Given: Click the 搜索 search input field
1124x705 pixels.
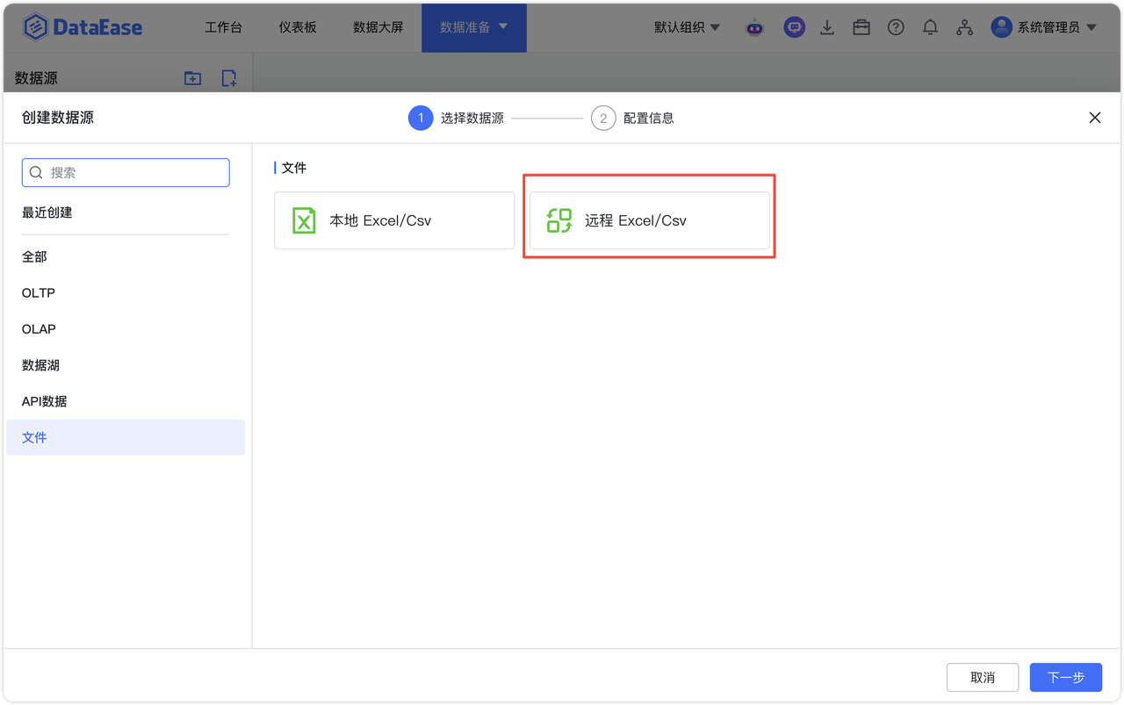Looking at the screenshot, I should (126, 173).
